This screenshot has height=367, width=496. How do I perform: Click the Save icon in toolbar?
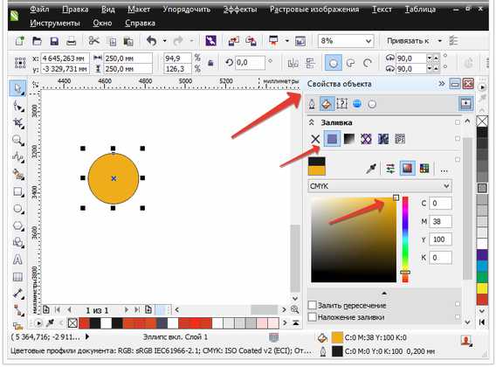[54, 41]
